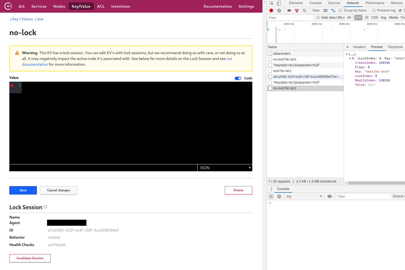Open the Consul logo in the navbar
This screenshot has height=270, width=405.
[x=8, y=6]
